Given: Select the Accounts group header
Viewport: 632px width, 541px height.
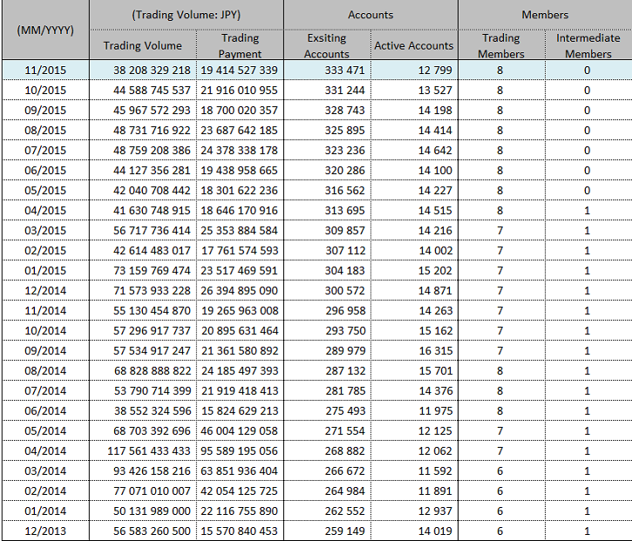Looking at the screenshot, I should [370, 15].
